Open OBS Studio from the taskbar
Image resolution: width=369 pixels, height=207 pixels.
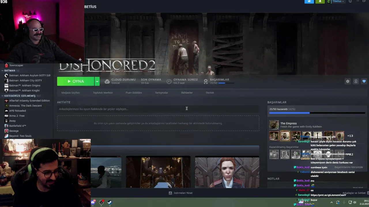101,202
